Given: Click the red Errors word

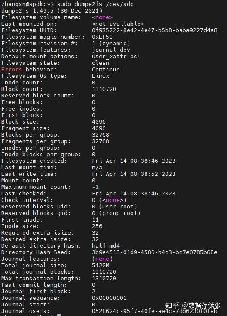Looking at the screenshot, I should 11,69.
